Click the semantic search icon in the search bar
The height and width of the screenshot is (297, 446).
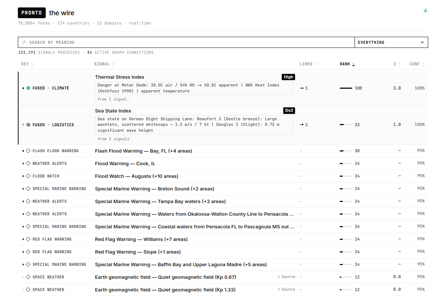[x=24, y=42]
